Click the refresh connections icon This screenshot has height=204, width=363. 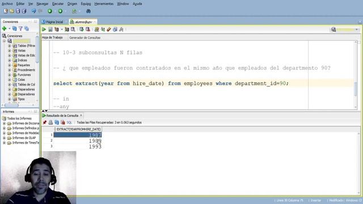15,28
